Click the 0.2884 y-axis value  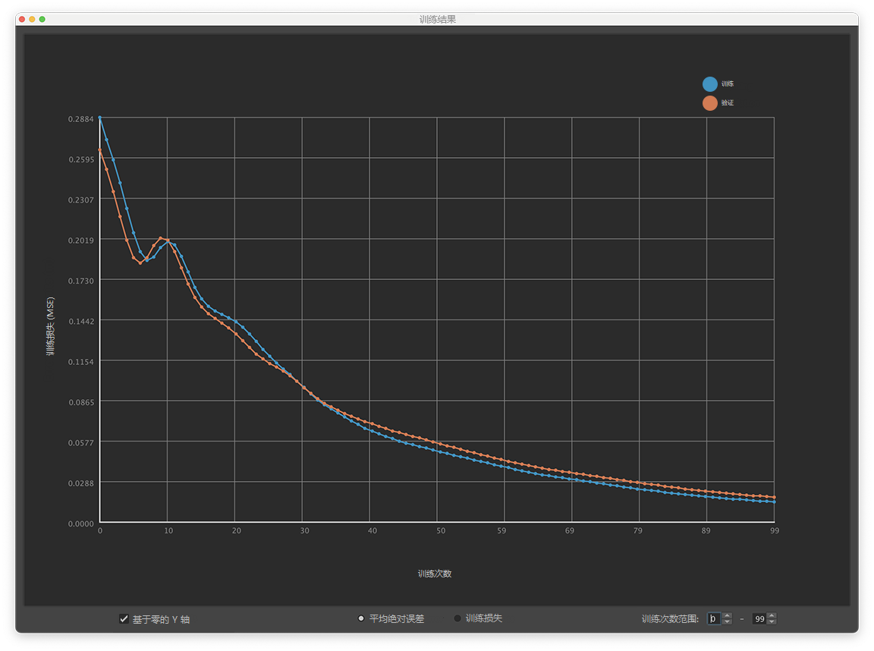[x=81, y=119]
